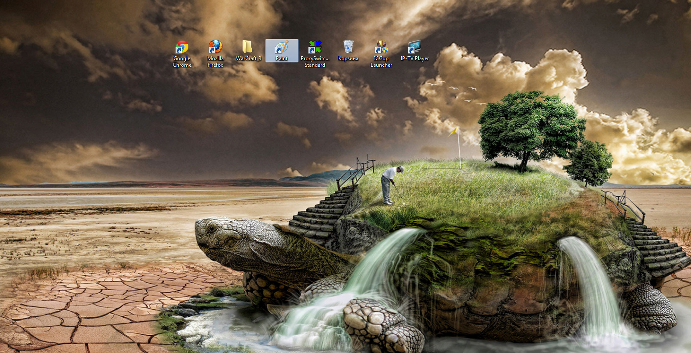
Task: Click the "Google Chrome" label text
Action: click(x=182, y=62)
